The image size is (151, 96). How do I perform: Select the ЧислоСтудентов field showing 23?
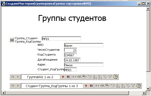[x=71, y=50]
